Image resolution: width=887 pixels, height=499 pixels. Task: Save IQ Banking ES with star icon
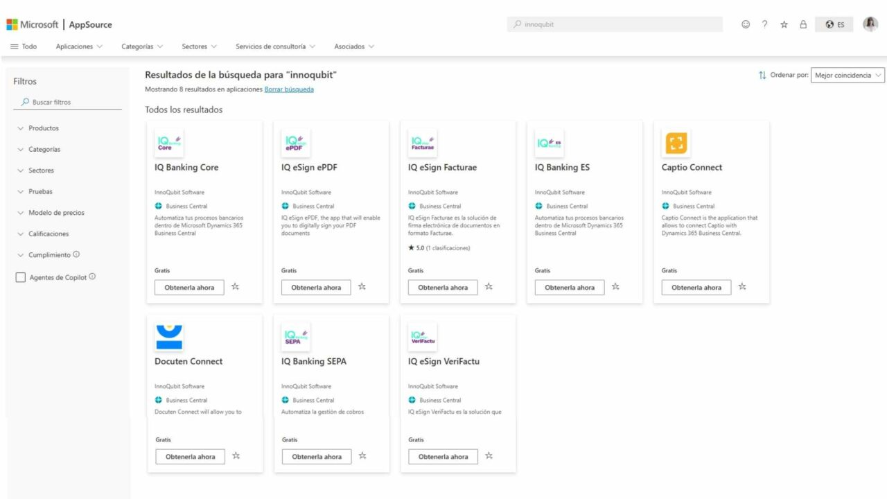(x=615, y=286)
